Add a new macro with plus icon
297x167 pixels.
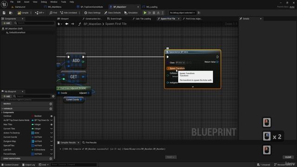pos(51,104)
